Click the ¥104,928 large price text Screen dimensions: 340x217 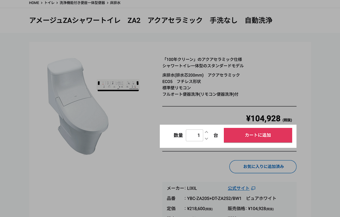[263, 119]
